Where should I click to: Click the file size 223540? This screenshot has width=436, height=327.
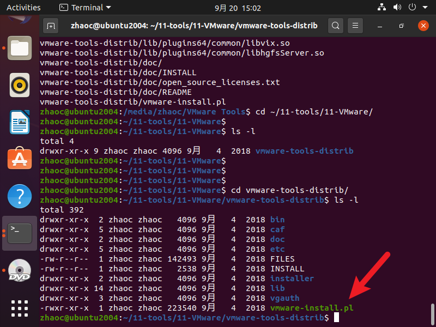[182, 308]
